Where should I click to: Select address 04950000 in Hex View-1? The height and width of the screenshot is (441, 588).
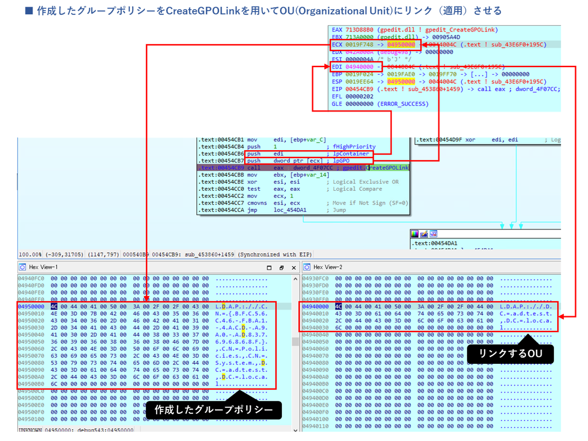[x=31, y=306]
